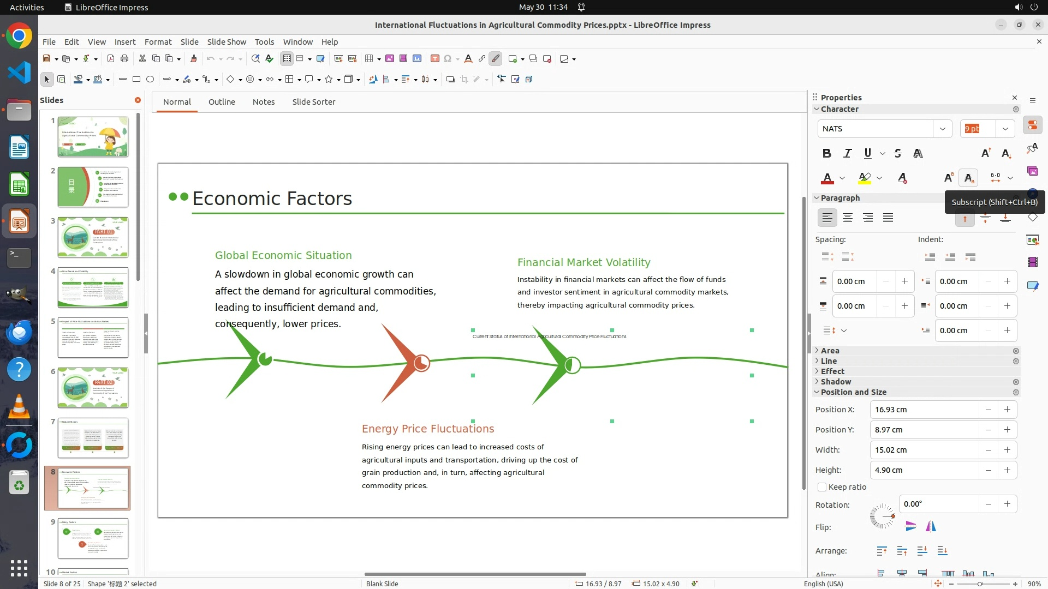This screenshot has height=589, width=1048.
Task: Increase the Width value with plus
Action: (1007, 450)
